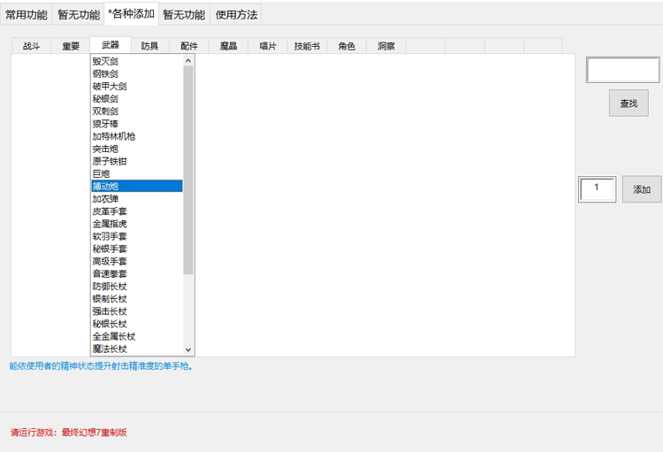Select 钢铁剑 in the weapon list
Viewport: 663px width, 452px height.
(x=137, y=73)
